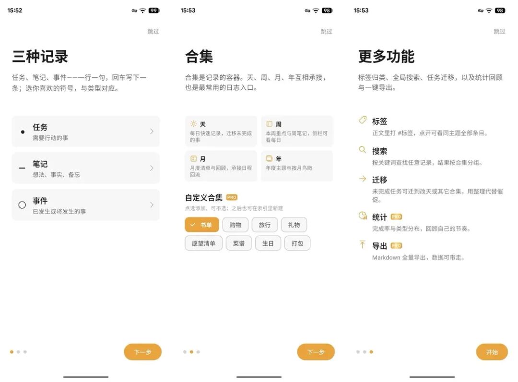Screen dimensions: 518x382
Task: Click the 三种记录 page title
Action: click(40, 56)
